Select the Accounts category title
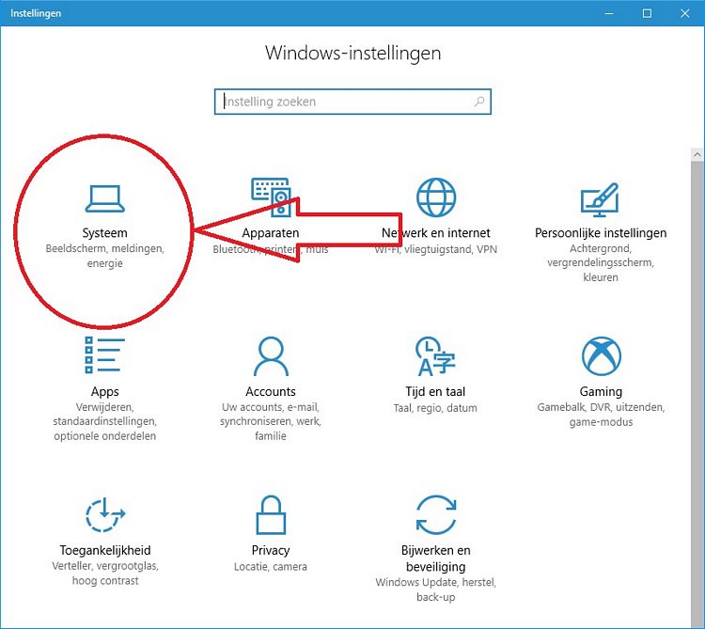This screenshot has height=629, width=705. click(x=271, y=392)
